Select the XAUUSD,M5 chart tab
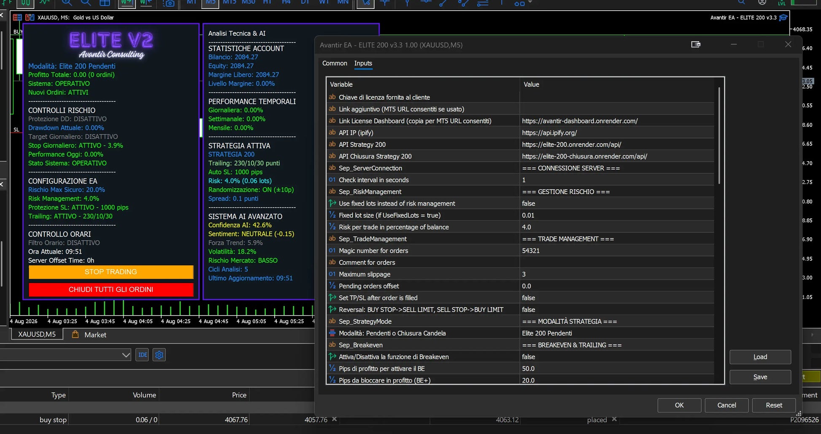821x434 pixels. [x=37, y=334]
